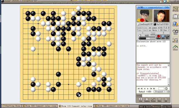Quit the room with Quit icon
179x108 pixels.
[166, 100]
